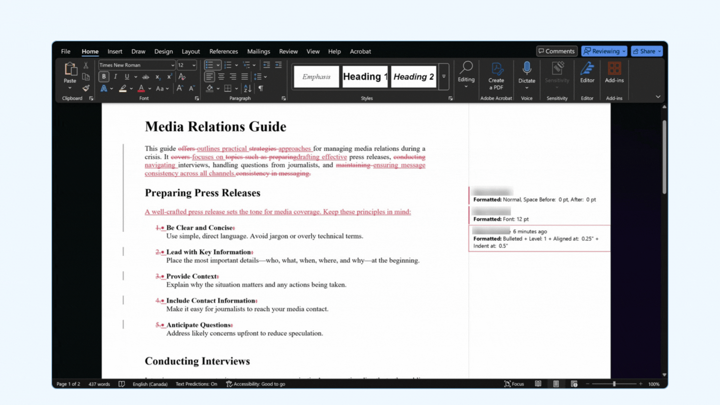Toggle Show/Hide paragraph marks
Viewport: 720px width, 405px height.
click(x=261, y=88)
